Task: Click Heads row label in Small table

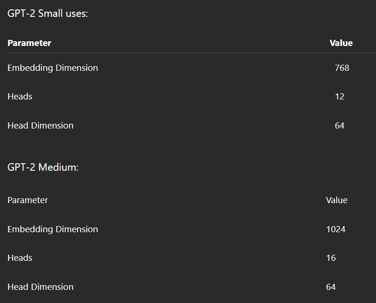Action: pos(20,97)
